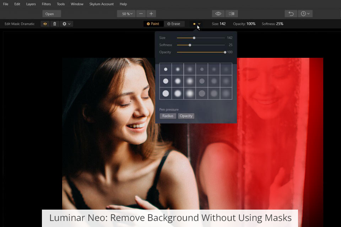This screenshot has width=341, height=227.
Task: Click the undo arrow icon
Action: click(x=291, y=14)
